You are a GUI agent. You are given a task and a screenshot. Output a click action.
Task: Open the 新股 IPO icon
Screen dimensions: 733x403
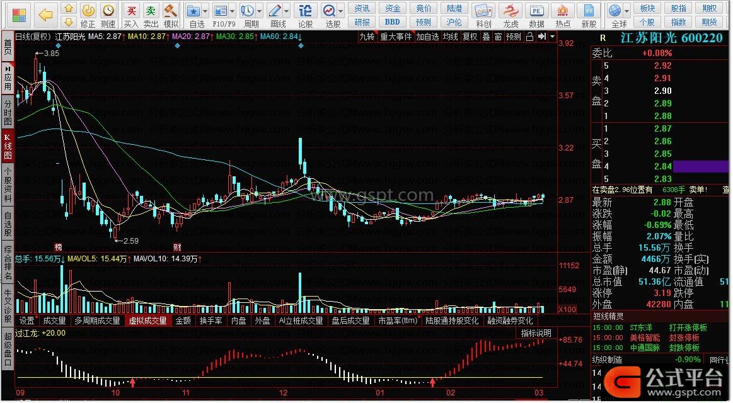tap(589, 15)
